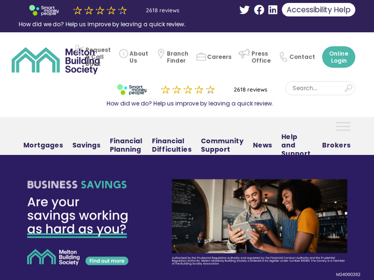Select the Brokers navigation item
374x280 pixels.
(336, 145)
